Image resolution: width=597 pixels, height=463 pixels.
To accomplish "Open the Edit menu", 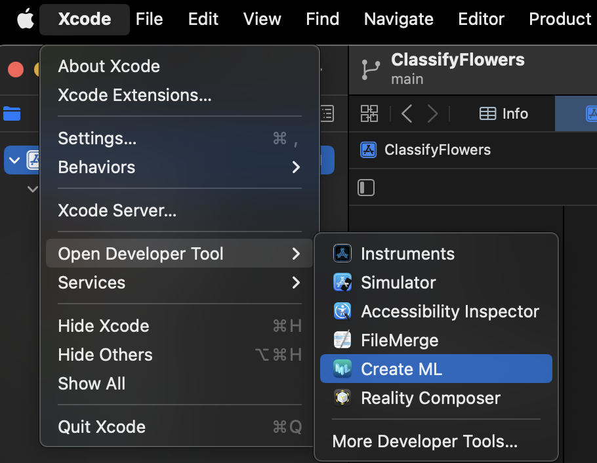I will point(203,19).
